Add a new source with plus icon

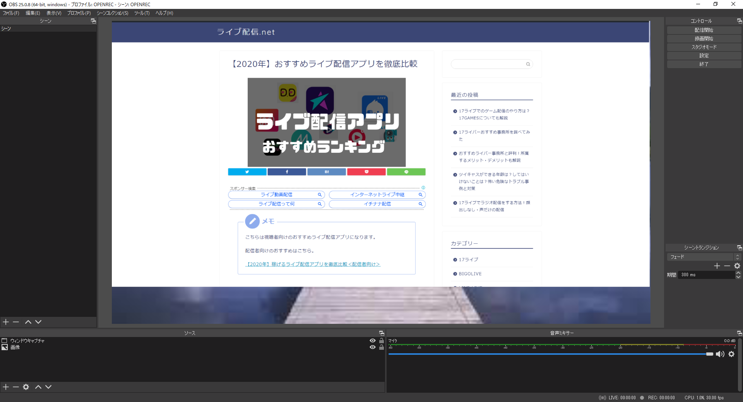tap(6, 387)
